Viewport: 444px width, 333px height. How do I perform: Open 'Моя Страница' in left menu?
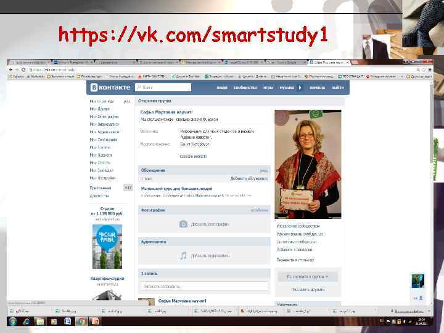point(102,101)
